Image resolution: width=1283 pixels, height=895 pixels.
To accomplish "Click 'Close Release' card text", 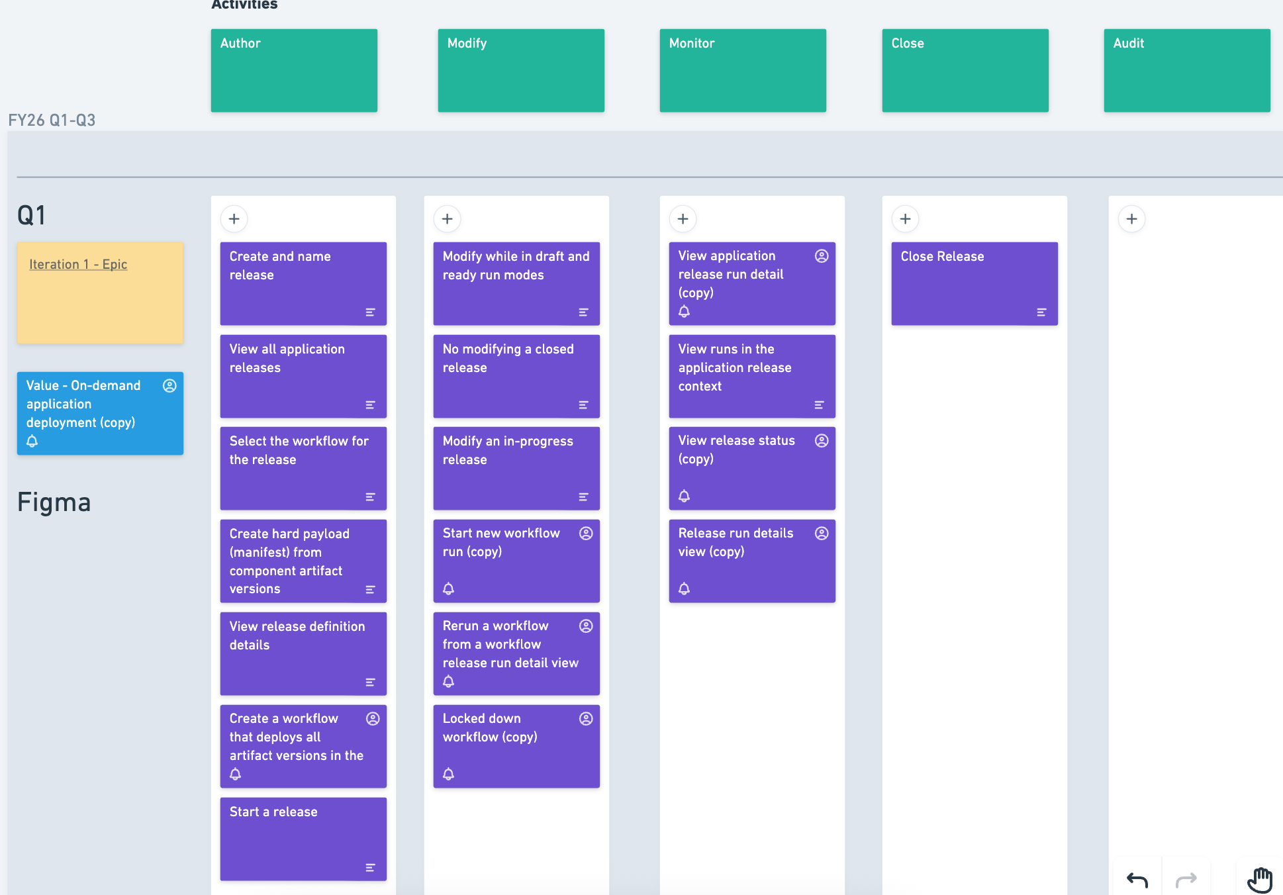I will point(943,256).
